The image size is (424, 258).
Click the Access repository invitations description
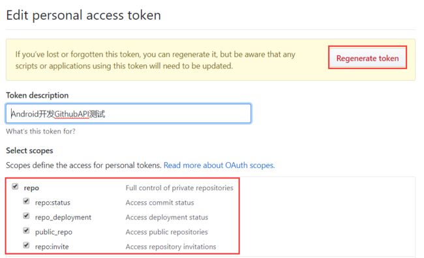click(x=171, y=247)
